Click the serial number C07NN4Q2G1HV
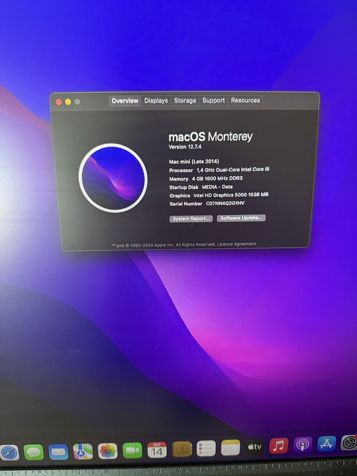This screenshot has height=476, width=357. [225, 203]
